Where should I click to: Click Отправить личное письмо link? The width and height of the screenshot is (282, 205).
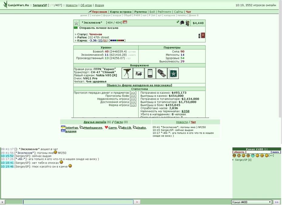(99, 28)
